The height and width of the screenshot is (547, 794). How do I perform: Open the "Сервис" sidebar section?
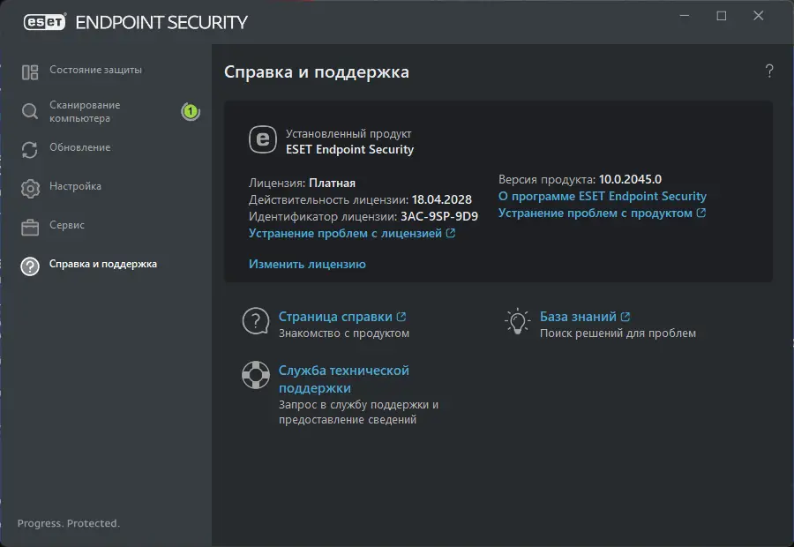(x=67, y=225)
